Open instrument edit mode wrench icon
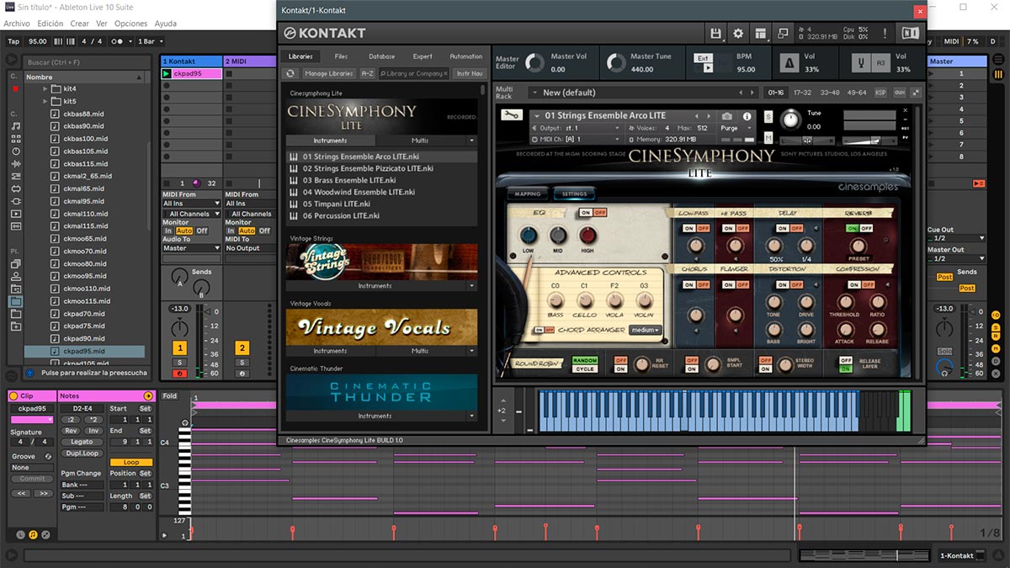Screen dimensions: 1010x568 (512, 115)
